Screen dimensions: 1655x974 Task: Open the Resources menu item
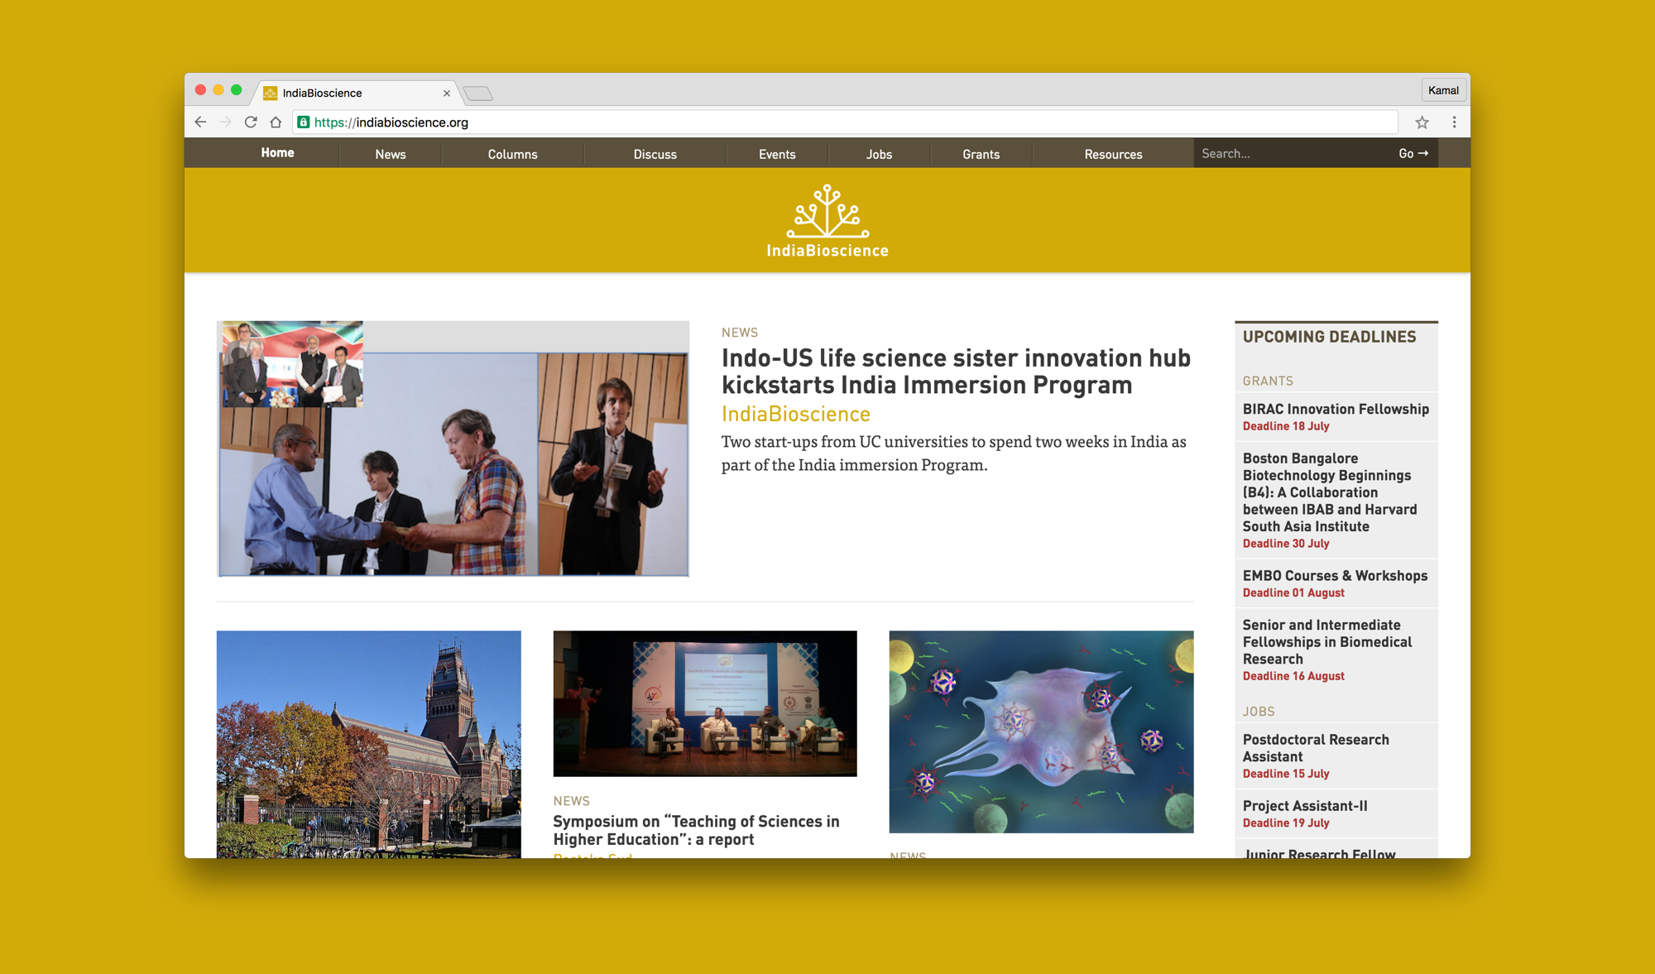tap(1113, 154)
